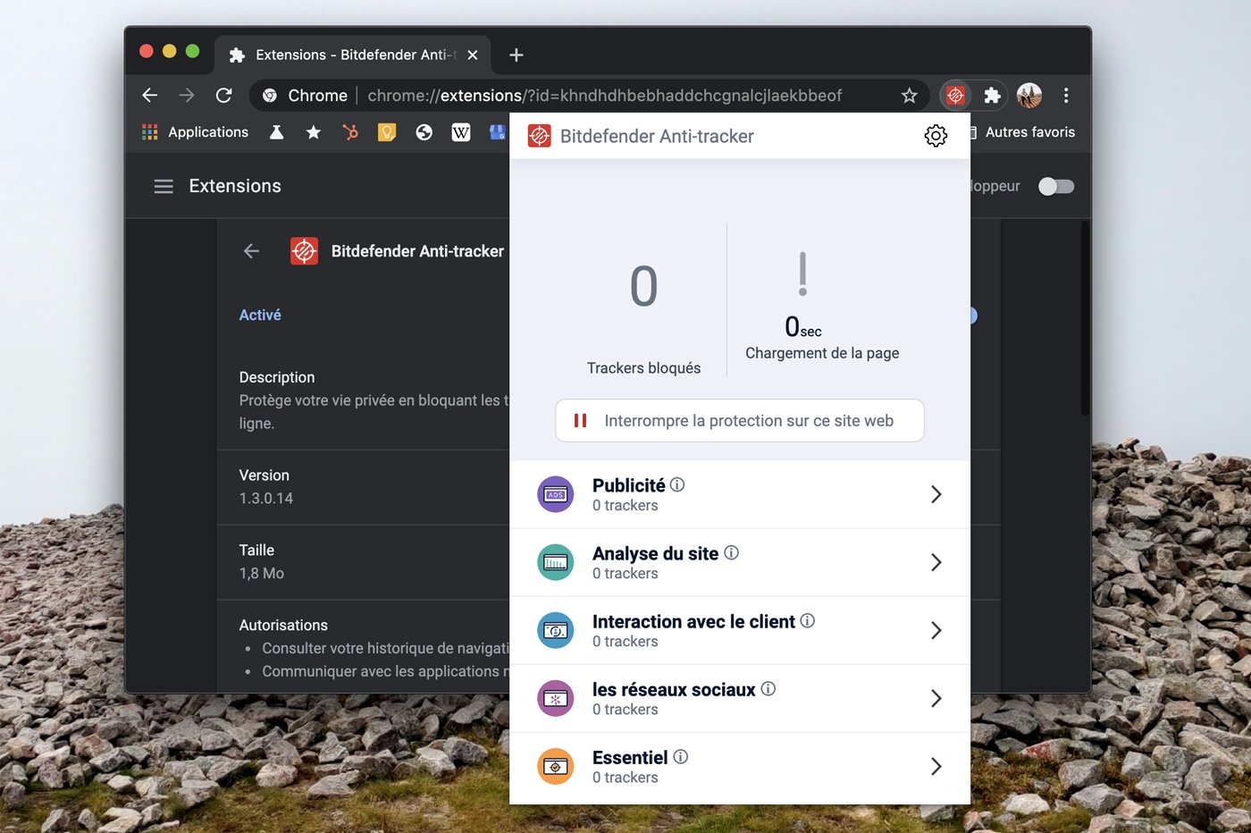The image size is (1251, 833).
Task: Close the Extensions browser tab
Action: pyautogui.click(x=473, y=55)
